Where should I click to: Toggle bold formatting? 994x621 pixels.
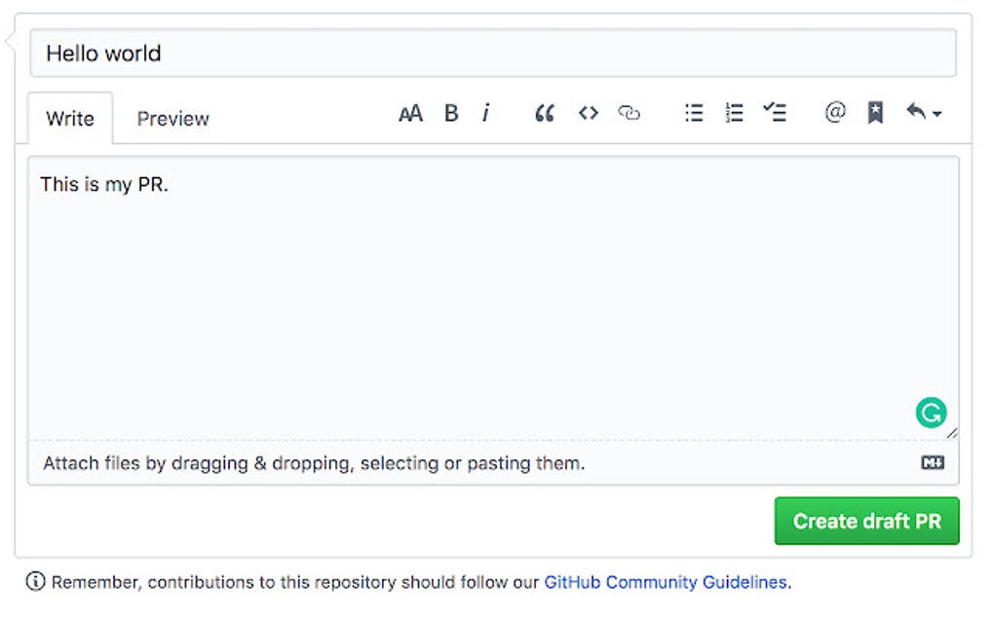pos(450,113)
